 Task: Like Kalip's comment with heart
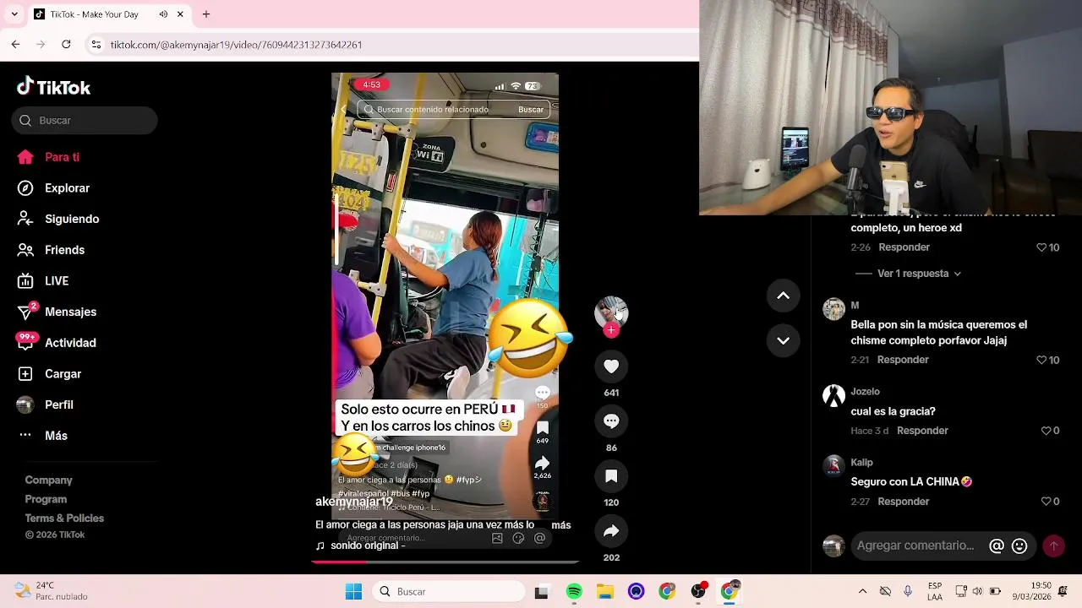pyautogui.click(x=1046, y=502)
